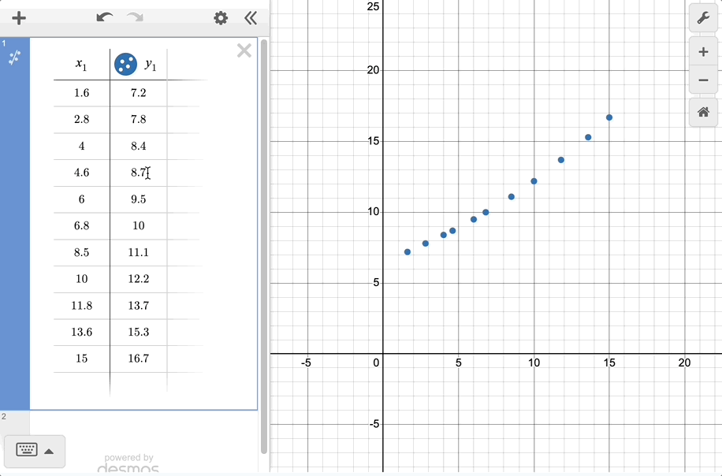Image resolution: width=722 pixels, height=476 pixels.
Task: Click the grayed Redo arrow
Action: click(136, 18)
